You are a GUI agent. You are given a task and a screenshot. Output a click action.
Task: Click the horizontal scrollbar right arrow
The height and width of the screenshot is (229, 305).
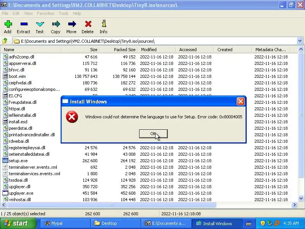[294, 205]
